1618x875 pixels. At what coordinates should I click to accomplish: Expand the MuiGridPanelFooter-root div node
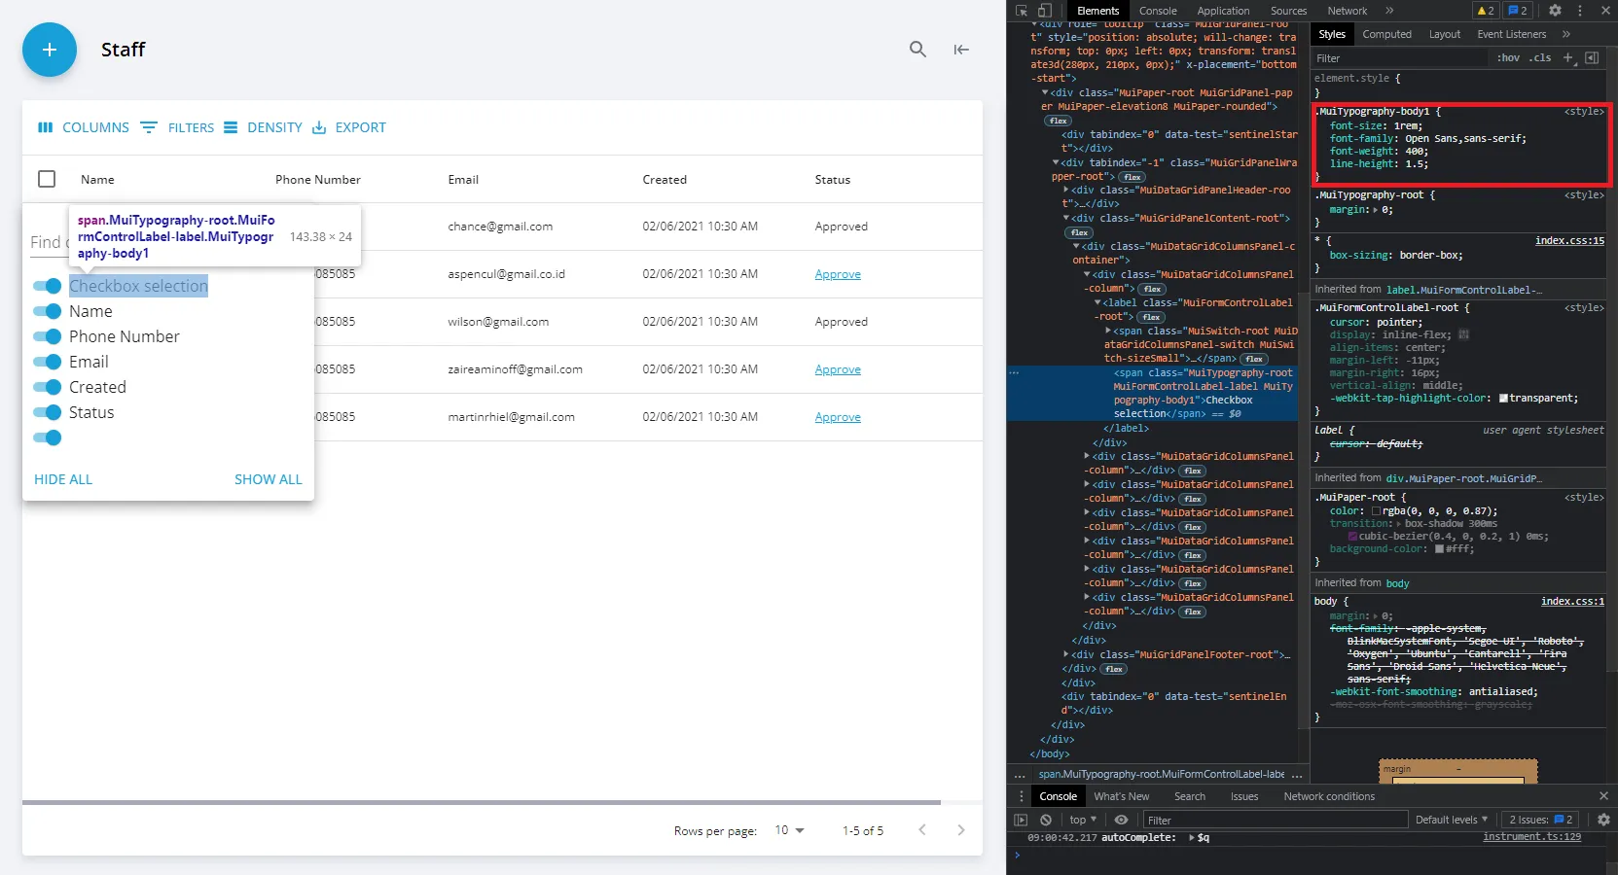tap(1066, 655)
